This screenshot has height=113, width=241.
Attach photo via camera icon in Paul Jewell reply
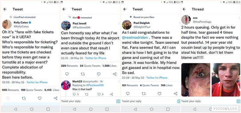pyautogui.click(x=118, y=101)
